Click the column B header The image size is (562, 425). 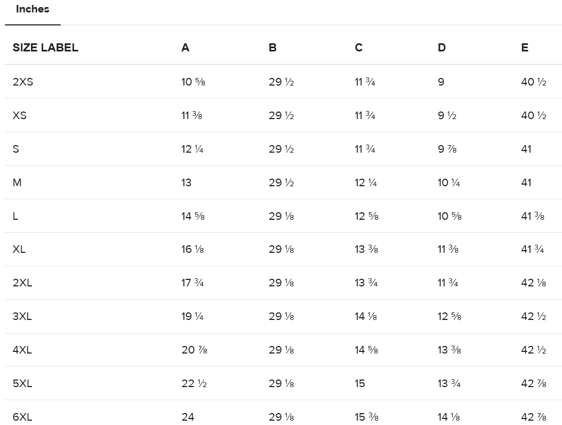click(x=272, y=48)
